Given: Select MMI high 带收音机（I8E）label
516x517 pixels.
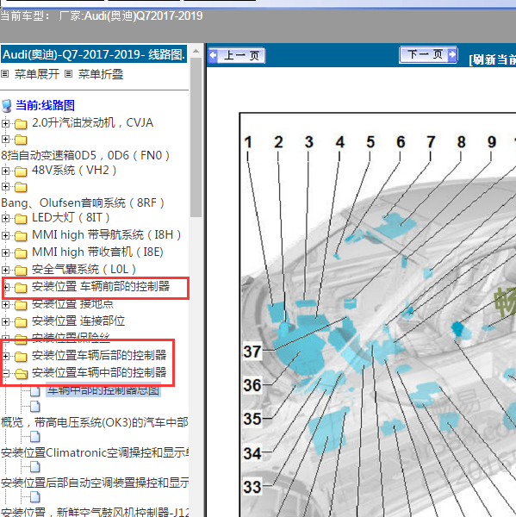Looking at the screenshot, I should (97, 252).
